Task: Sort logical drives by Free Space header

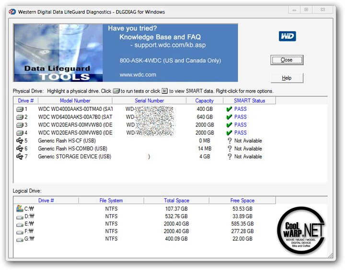Action: [x=242, y=200]
